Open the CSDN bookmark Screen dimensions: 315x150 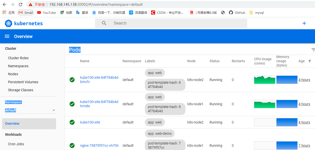click(167, 12)
